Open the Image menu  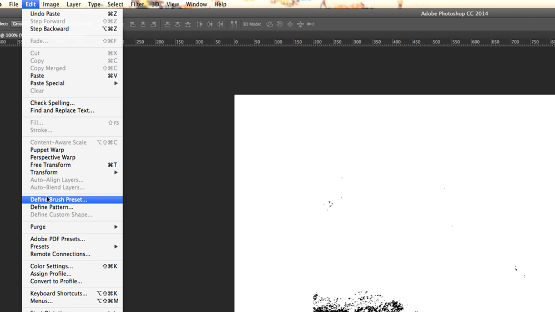[51, 4]
